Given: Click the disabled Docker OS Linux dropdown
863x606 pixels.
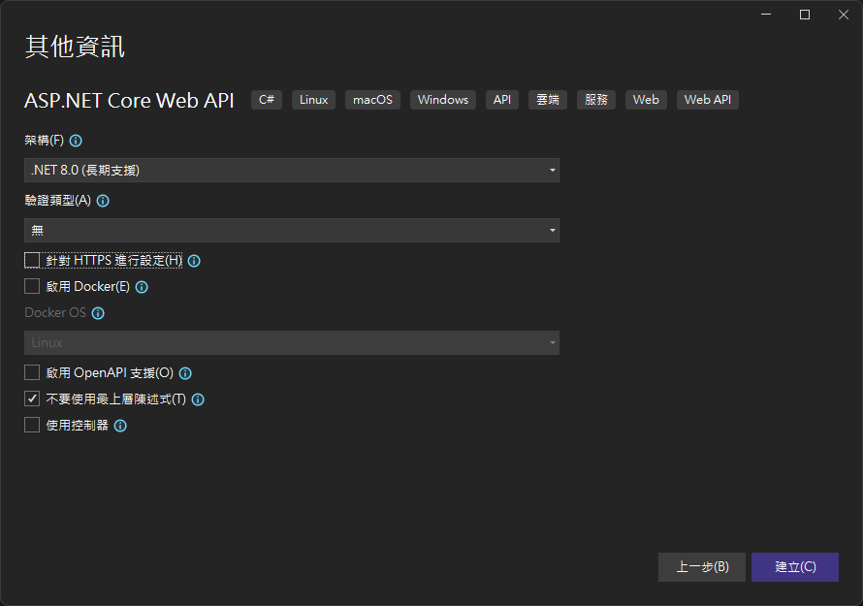Looking at the screenshot, I should (292, 343).
